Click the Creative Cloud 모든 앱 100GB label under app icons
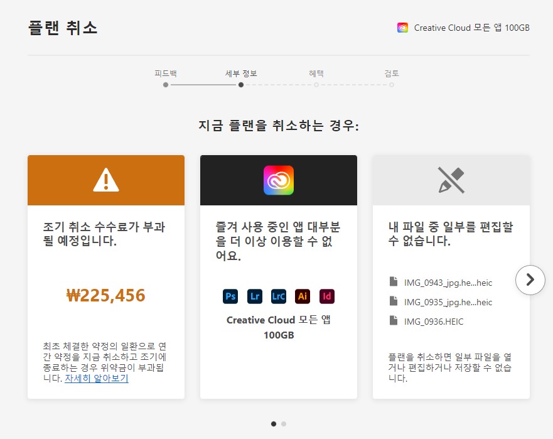Viewport: 553px width, 439px height. 279,327
